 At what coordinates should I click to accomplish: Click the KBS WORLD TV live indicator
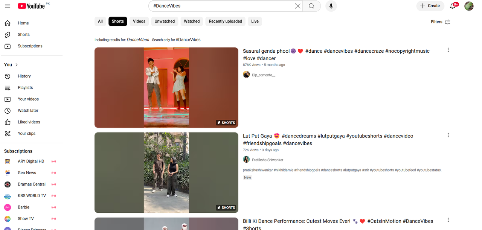pos(53,196)
